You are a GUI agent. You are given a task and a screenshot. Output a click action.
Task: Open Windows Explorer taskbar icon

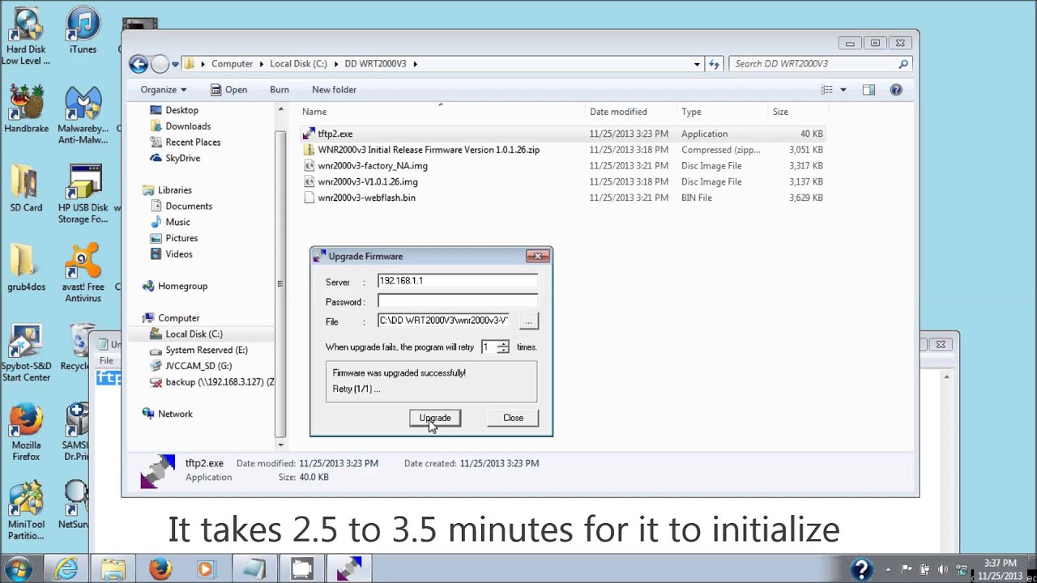pyautogui.click(x=113, y=569)
